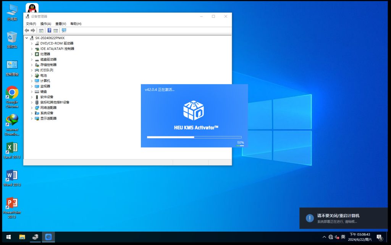The height and width of the screenshot is (245, 391).
Task: Select the 显示适配器 tree item
Action: point(48,118)
